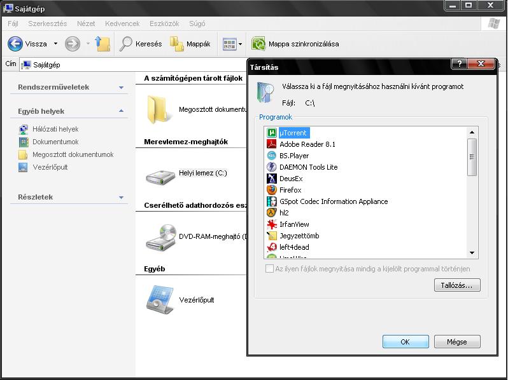Click the Tallózás... browse button

[x=457, y=285]
